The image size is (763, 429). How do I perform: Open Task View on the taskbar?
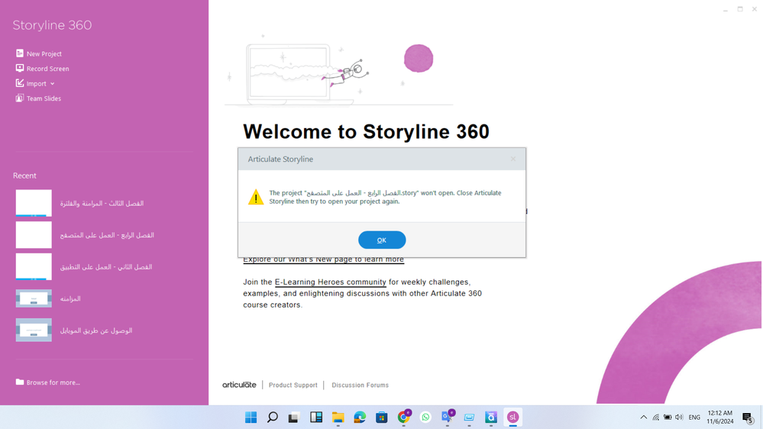point(293,418)
